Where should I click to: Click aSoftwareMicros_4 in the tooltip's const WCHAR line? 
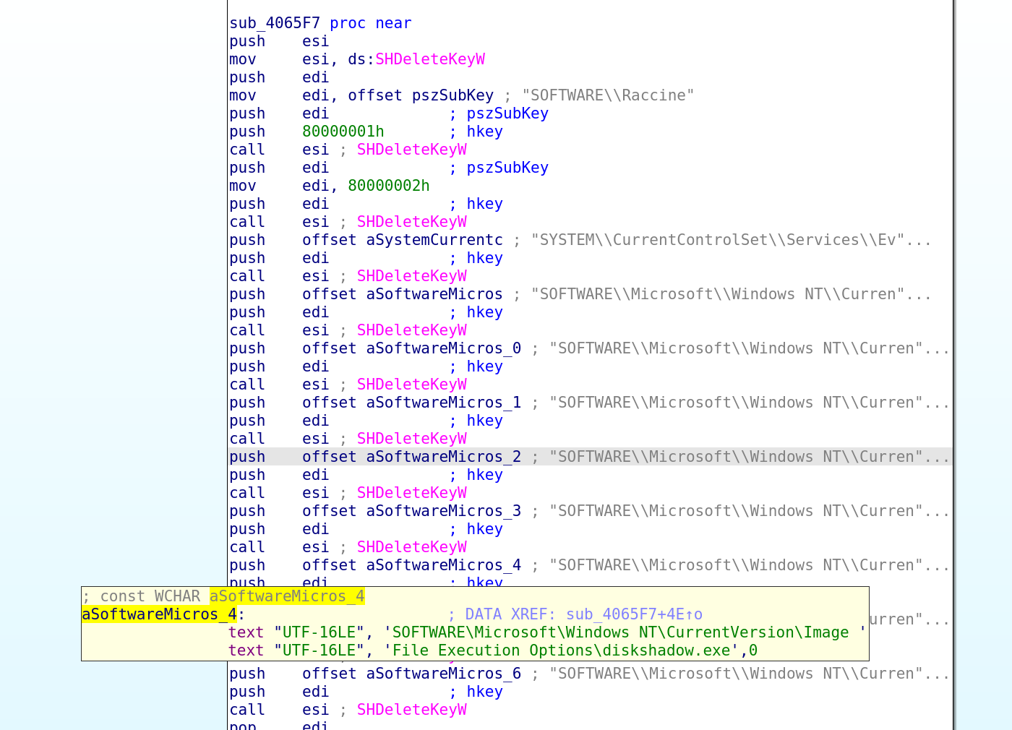pos(287,596)
